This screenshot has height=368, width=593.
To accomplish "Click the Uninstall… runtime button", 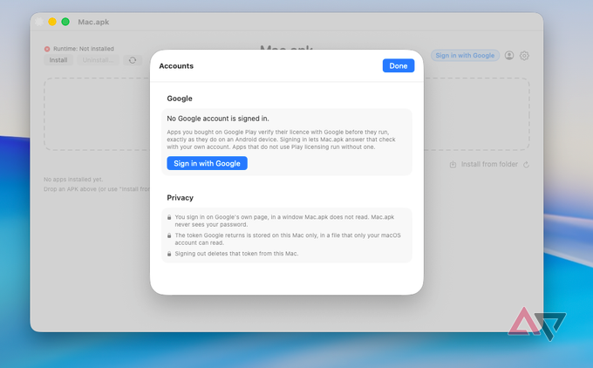I will [x=98, y=60].
